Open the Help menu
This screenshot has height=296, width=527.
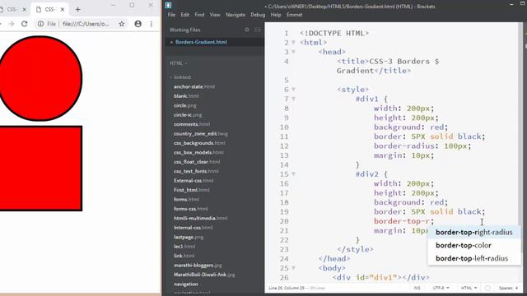tap(276, 15)
